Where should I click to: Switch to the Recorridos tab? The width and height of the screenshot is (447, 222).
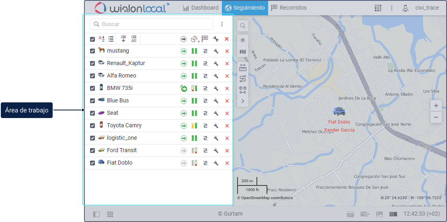[x=289, y=8]
